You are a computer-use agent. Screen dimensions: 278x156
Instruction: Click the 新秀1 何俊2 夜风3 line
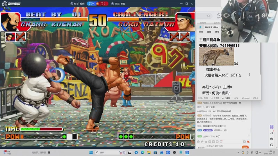point(216,93)
